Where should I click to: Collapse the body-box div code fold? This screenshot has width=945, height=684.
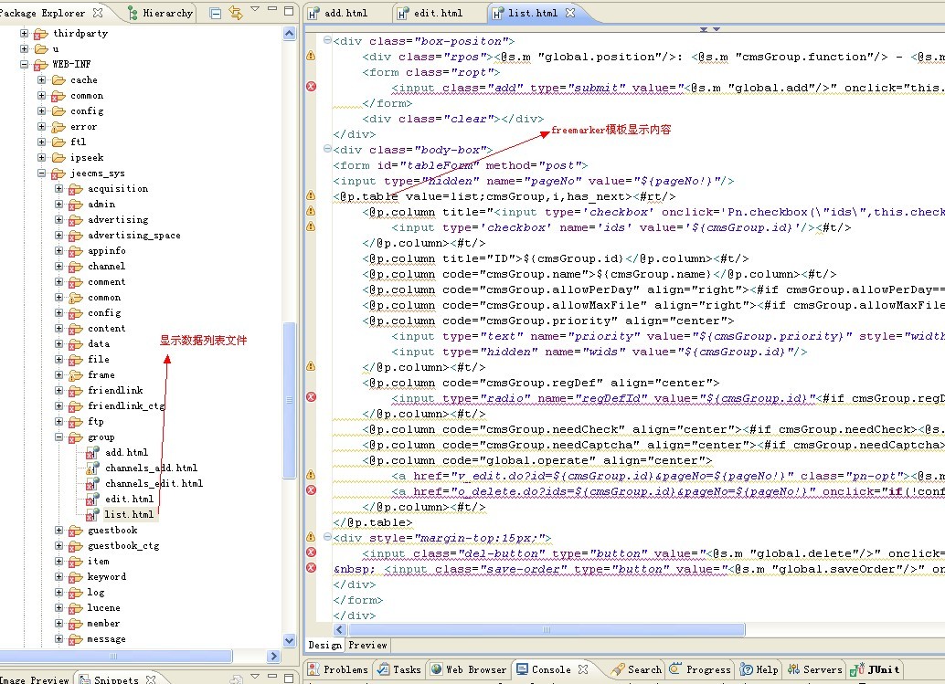(327, 149)
